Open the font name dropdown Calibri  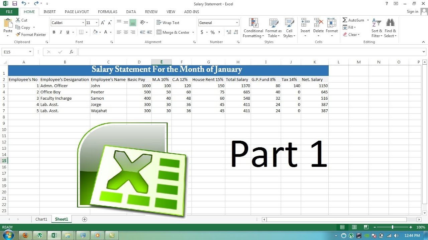tap(83, 23)
